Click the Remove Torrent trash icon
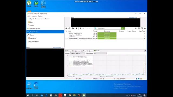The height and width of the screenshot is (97, 173). click(x=76, y=28)
